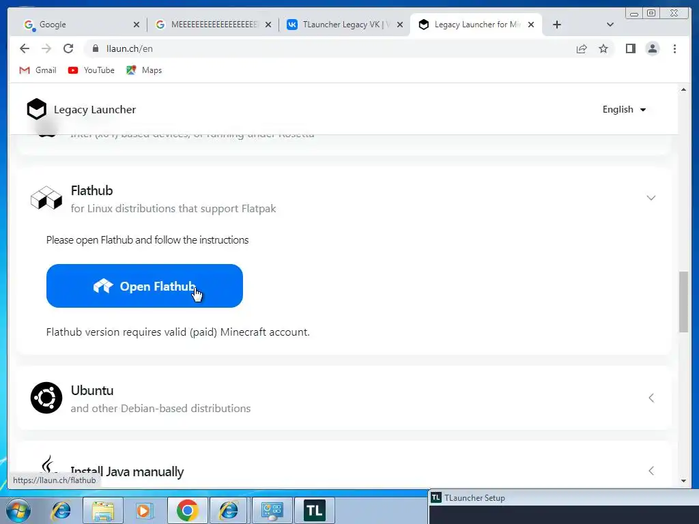Close the TLauncher Legacy VK tab
The width and height of the screenshot is (699, 524).
click(400, 25)
